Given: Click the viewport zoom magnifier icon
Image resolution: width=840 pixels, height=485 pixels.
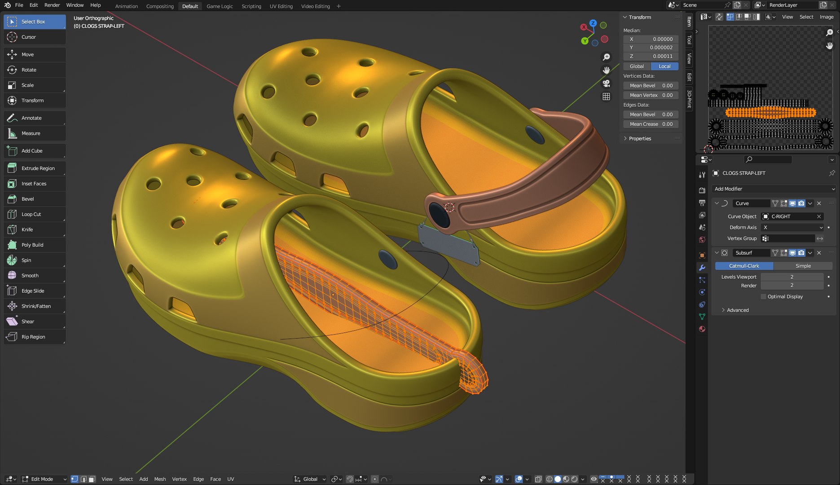Looking at the screenshot, I should point(606,57).
